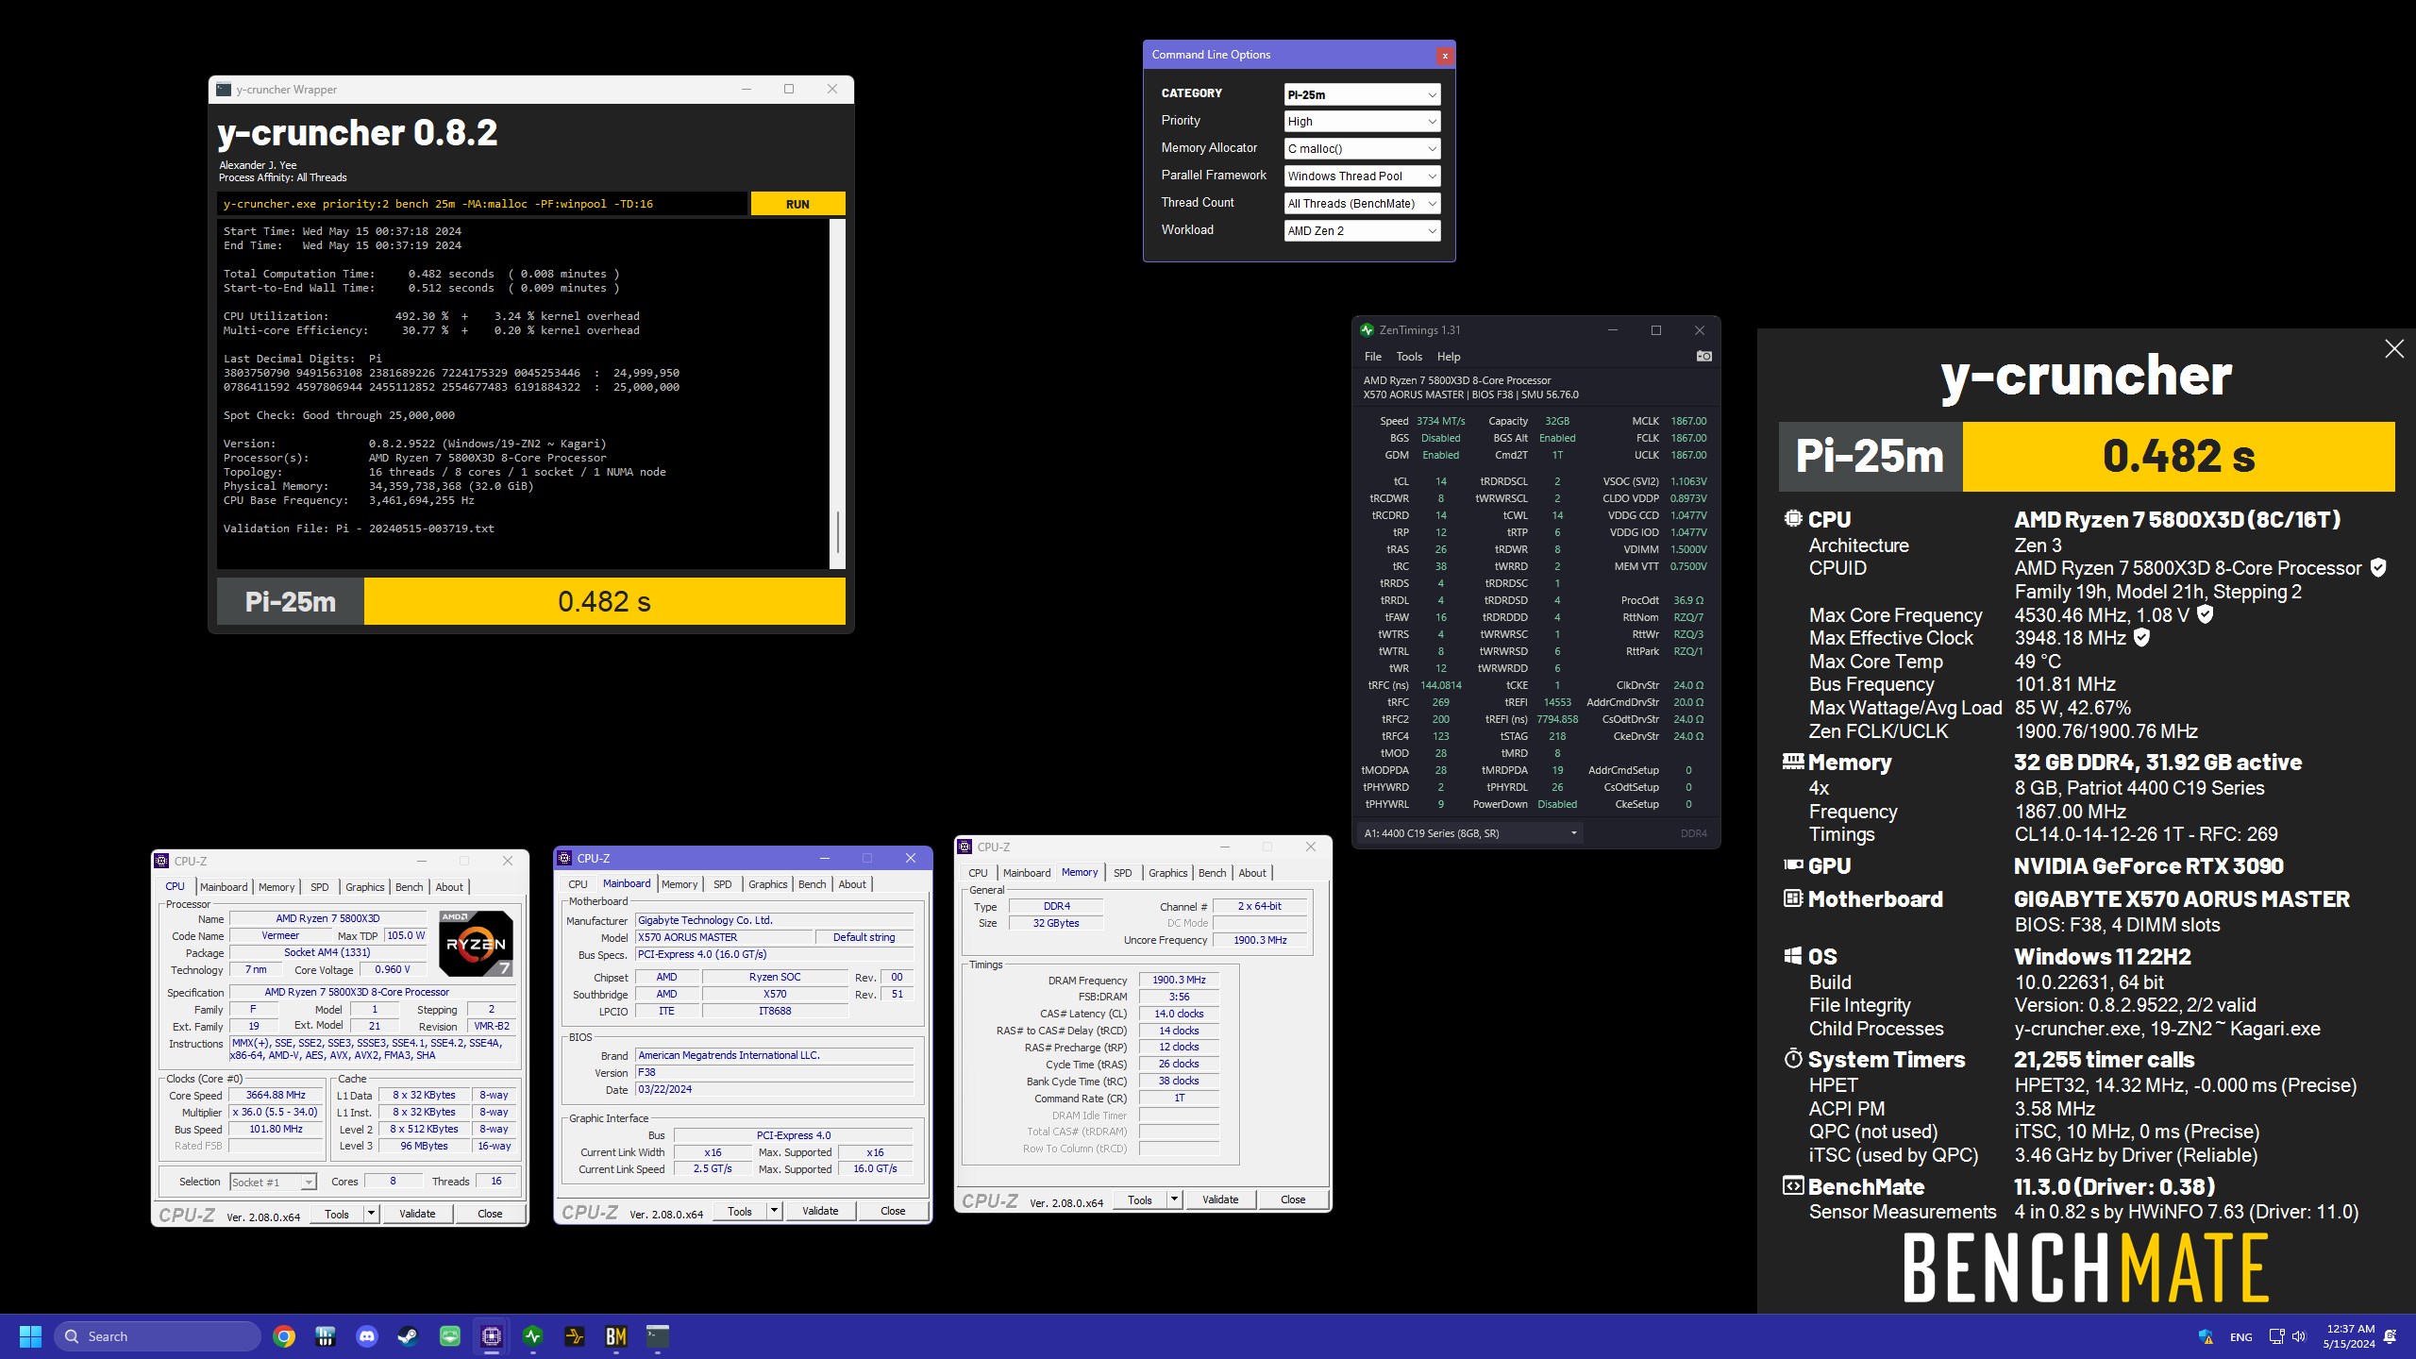Open Socket #1 selection dropdown in CPU-Z
Image resolution: width=2416 pixels, height=1359 pixels.
(273, 1182)
